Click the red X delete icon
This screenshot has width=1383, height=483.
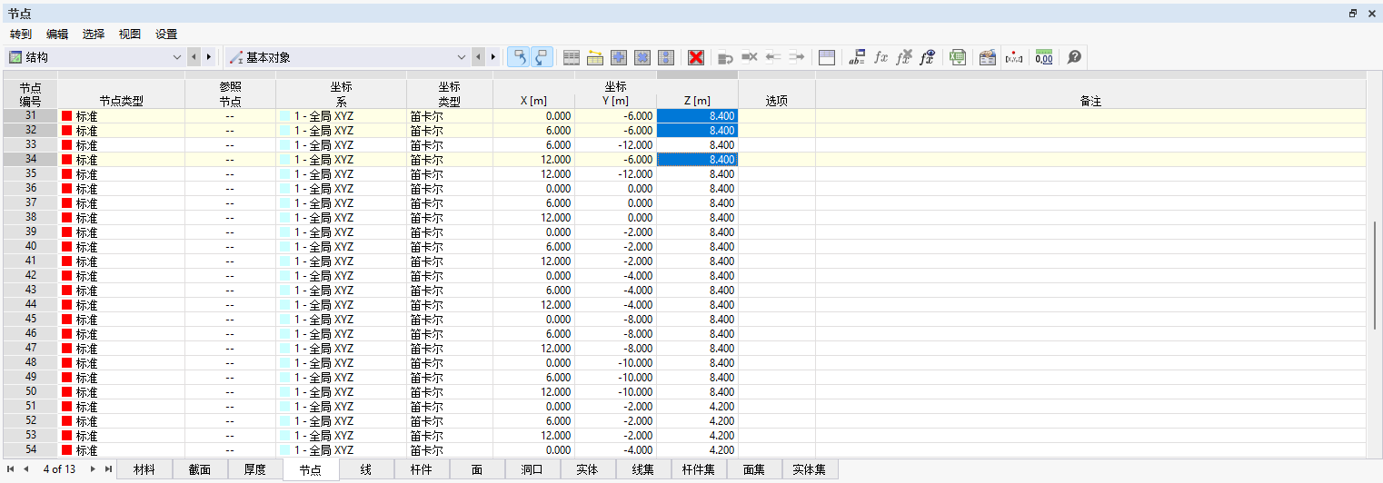coord(696,57)
